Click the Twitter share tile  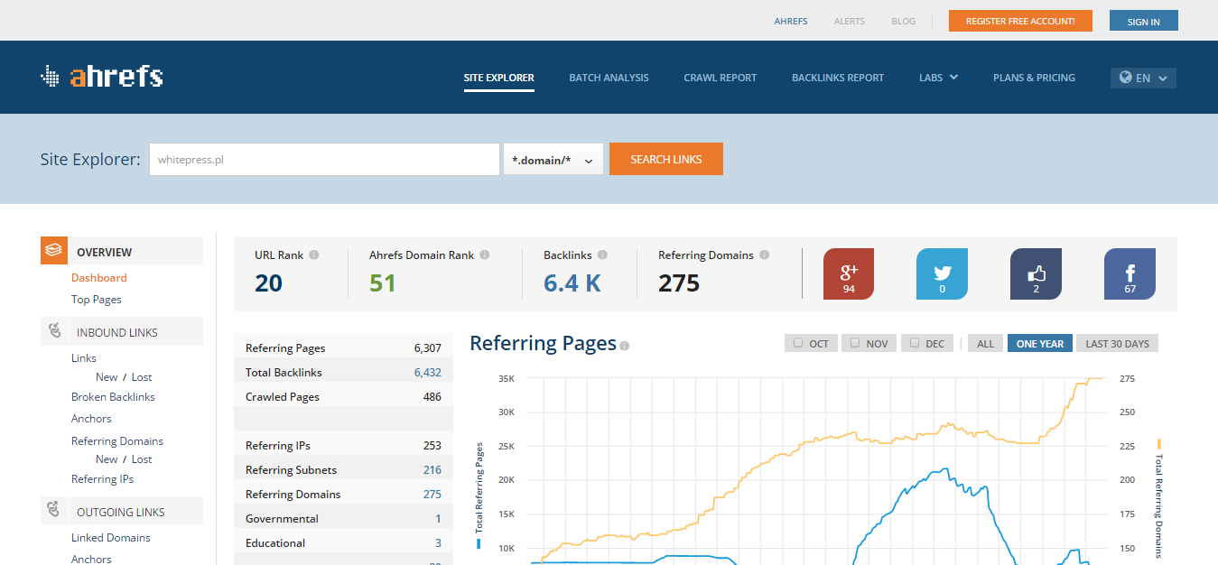[x=943, y=273]
